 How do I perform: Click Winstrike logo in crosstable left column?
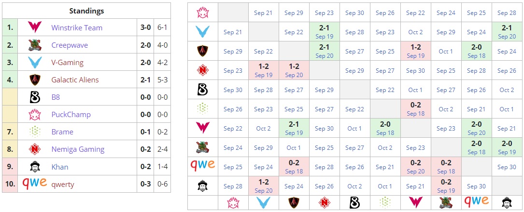coord(202,128)
